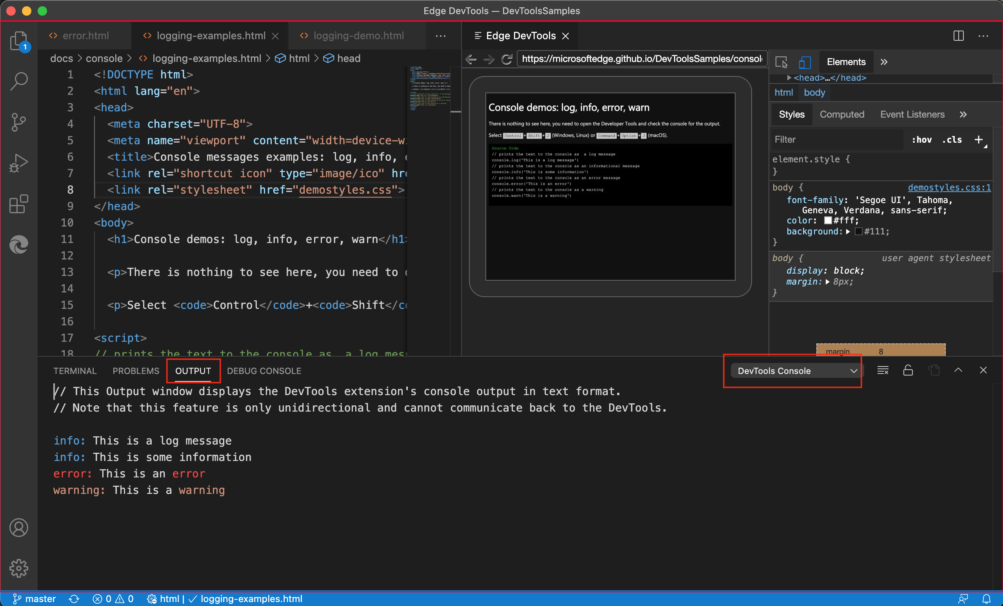This screenshot has height=606, width=1003.
Task: Click the DevTools refresh page icon
Action: point(507,58)
